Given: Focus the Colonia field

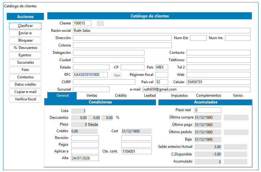Looking at the screenshot, I should pos(122,45).
